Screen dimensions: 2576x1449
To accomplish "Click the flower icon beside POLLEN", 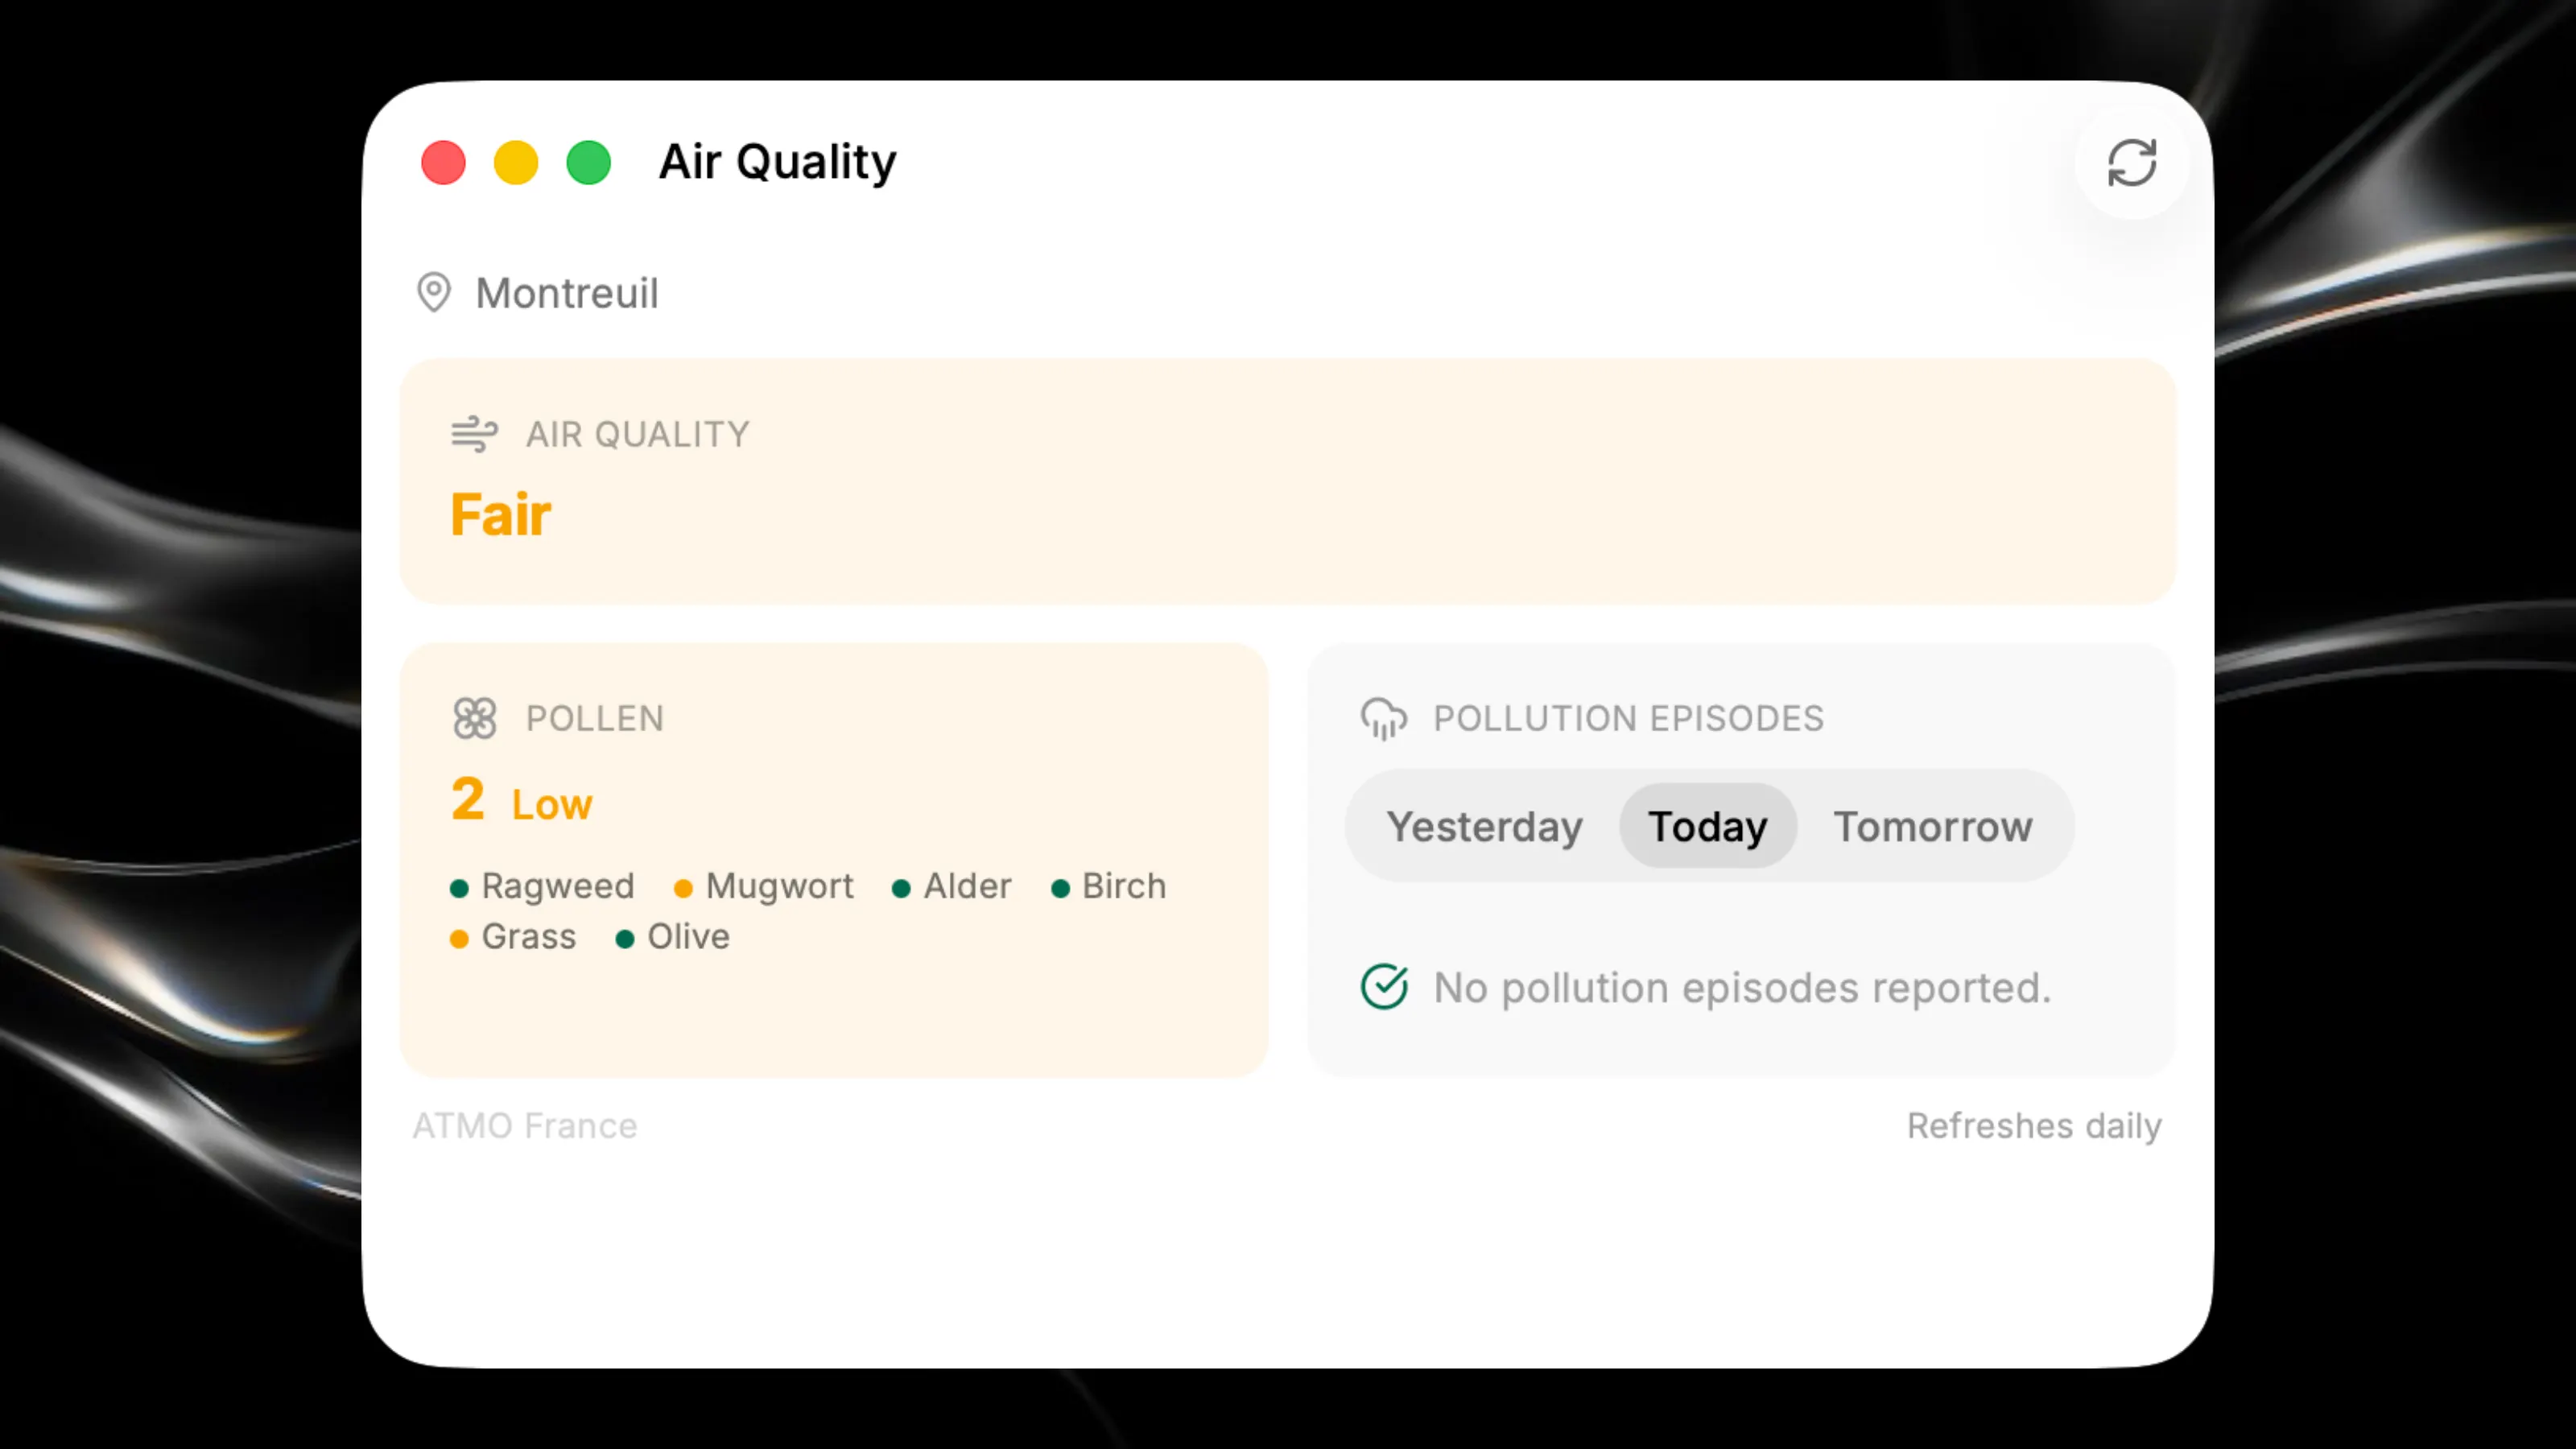I will coord(474,718).
